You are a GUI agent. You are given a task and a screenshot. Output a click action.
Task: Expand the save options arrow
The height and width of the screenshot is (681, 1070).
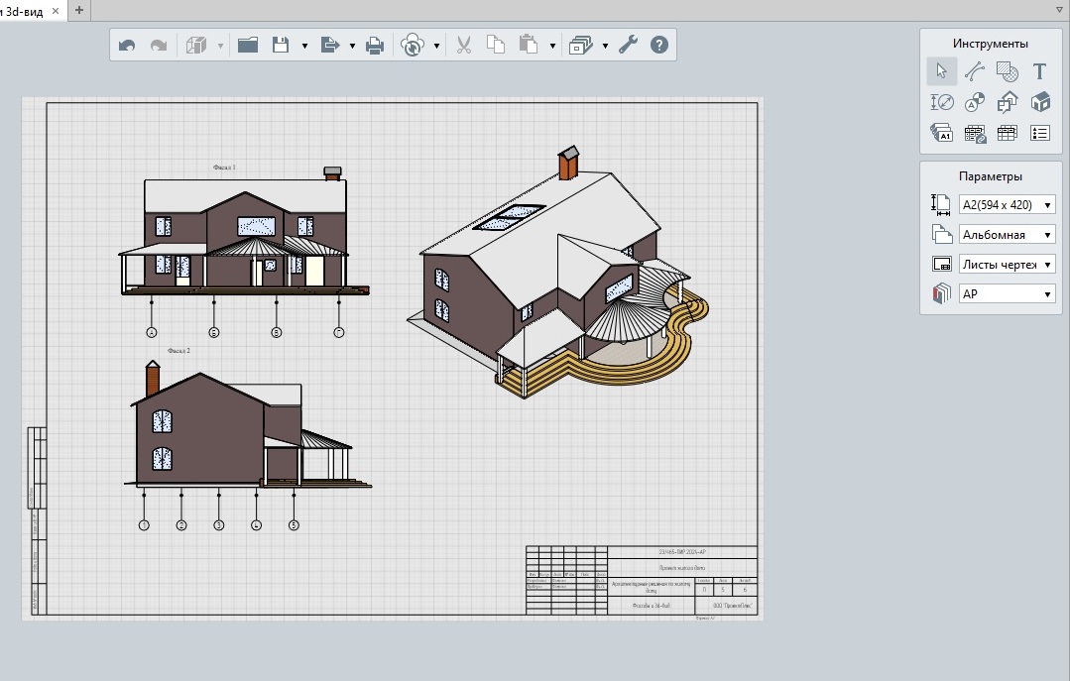[x=304, y=47]
